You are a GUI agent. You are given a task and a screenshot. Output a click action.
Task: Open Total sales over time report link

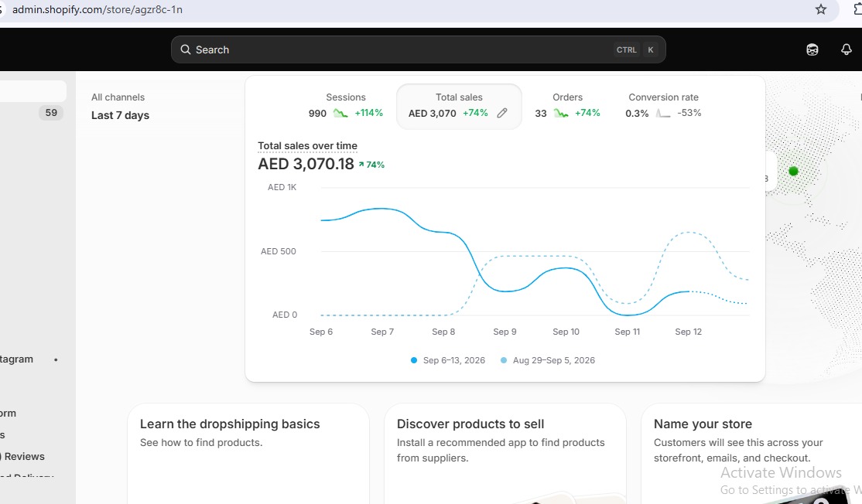tap(307, 145)
